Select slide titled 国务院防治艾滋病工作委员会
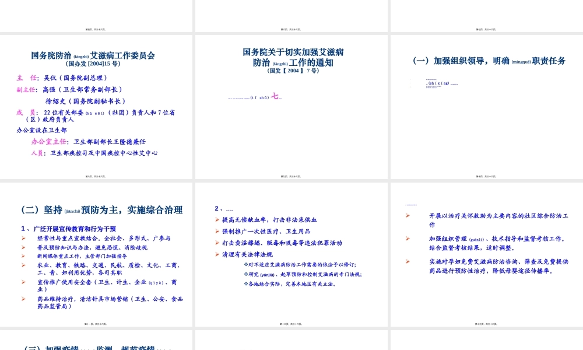 (93, 55)
